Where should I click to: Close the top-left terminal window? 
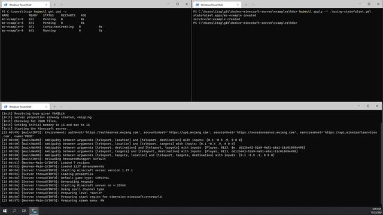click(187, 4)
